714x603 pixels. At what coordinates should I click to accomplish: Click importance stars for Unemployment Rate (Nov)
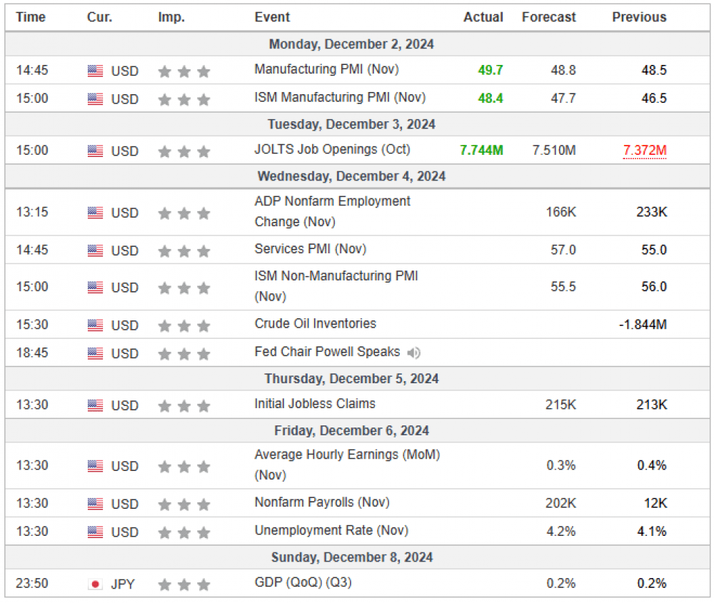click(x=184, y=532)
